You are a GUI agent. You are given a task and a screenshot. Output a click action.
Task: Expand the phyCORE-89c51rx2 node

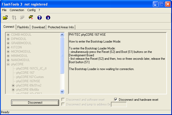tap(13, 85)
